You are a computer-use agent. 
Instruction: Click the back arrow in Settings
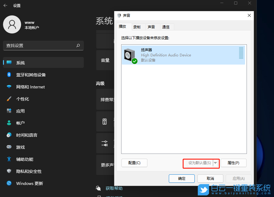(x=5, y=5)
